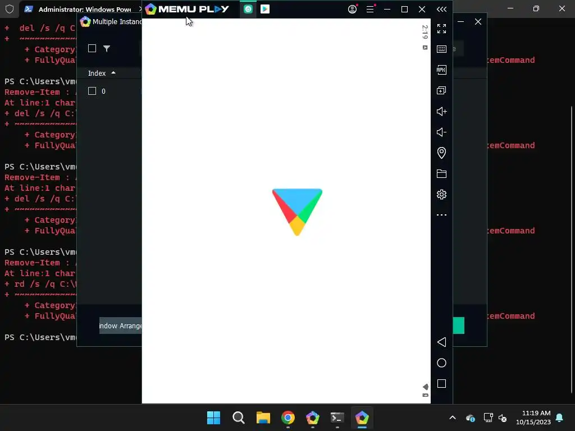Switch to the Play Store tab in MEmu
The width and height of the screenshot is (575, 431).
(265, 9)
